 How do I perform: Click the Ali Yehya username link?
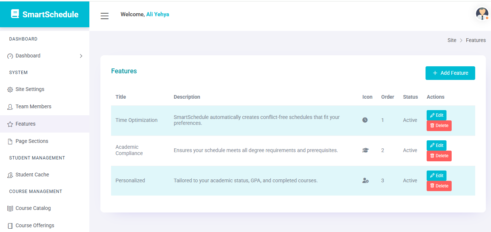click(157, 14)
